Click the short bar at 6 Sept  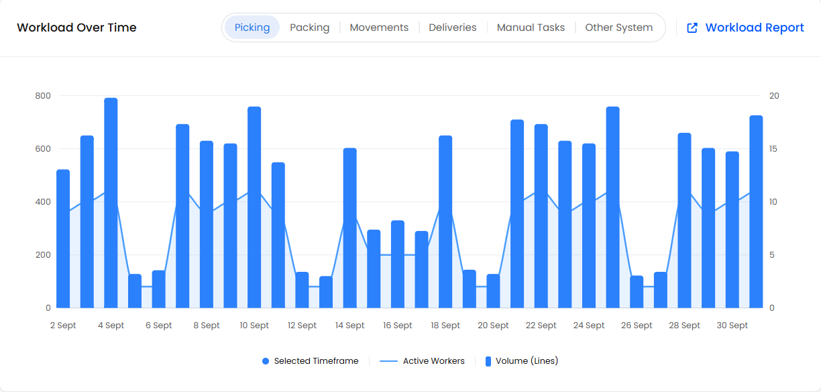coord(159,289)
